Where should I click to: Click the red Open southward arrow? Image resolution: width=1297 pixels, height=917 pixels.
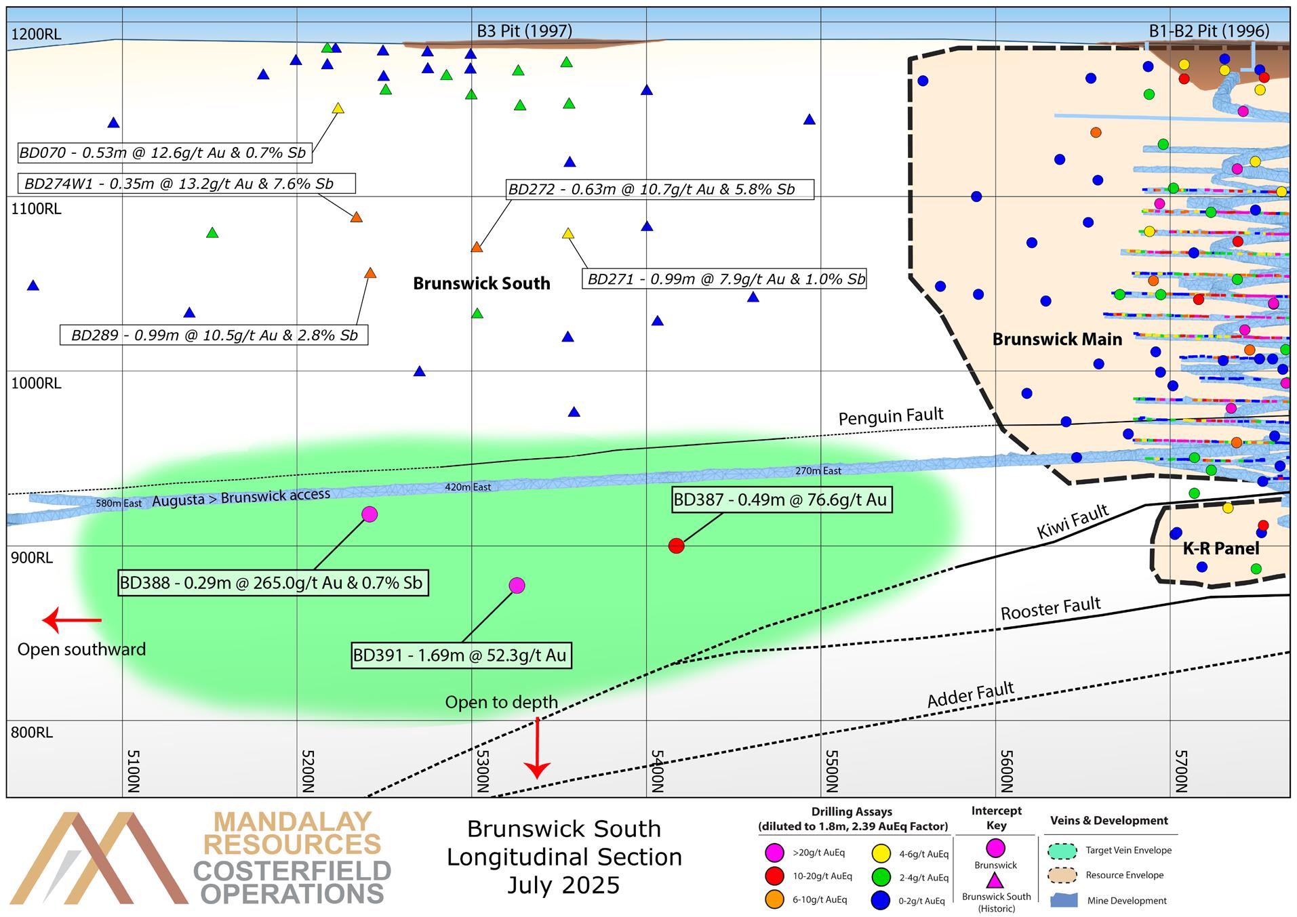72,620
